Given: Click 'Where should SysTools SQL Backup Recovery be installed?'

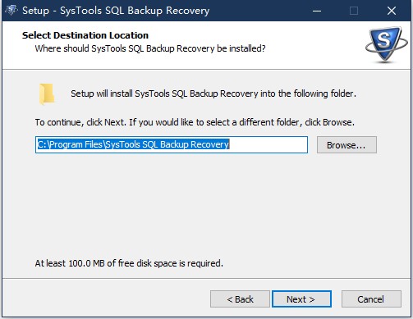Looking at the screenshot, I should tap(150, 48).
